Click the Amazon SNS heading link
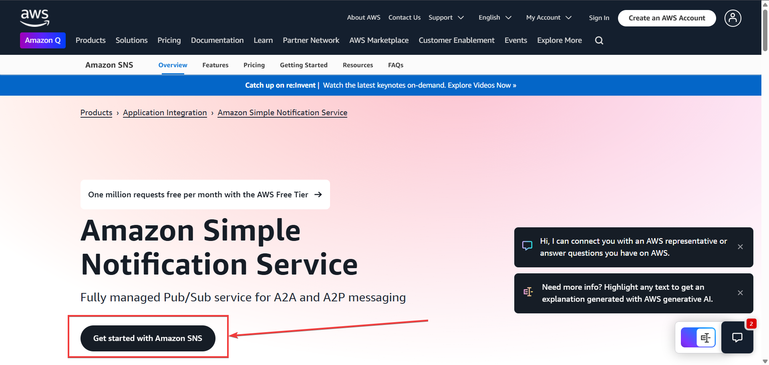Viewport: 769px width, 365px height. (x=109, y=65)
